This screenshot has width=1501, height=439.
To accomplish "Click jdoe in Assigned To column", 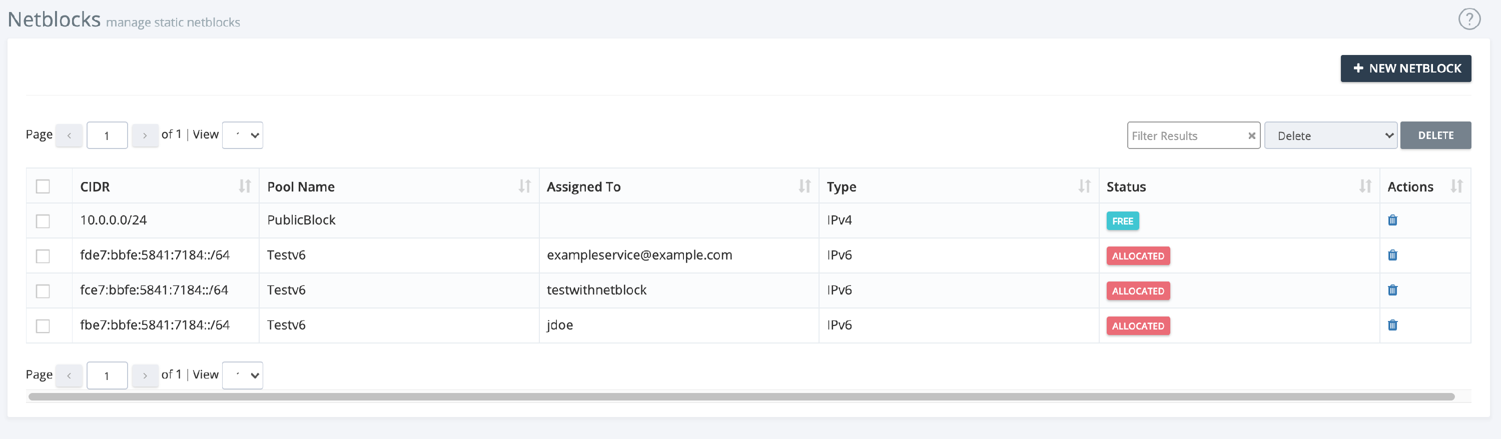I will pyautogui.click(x=560, y=325).
